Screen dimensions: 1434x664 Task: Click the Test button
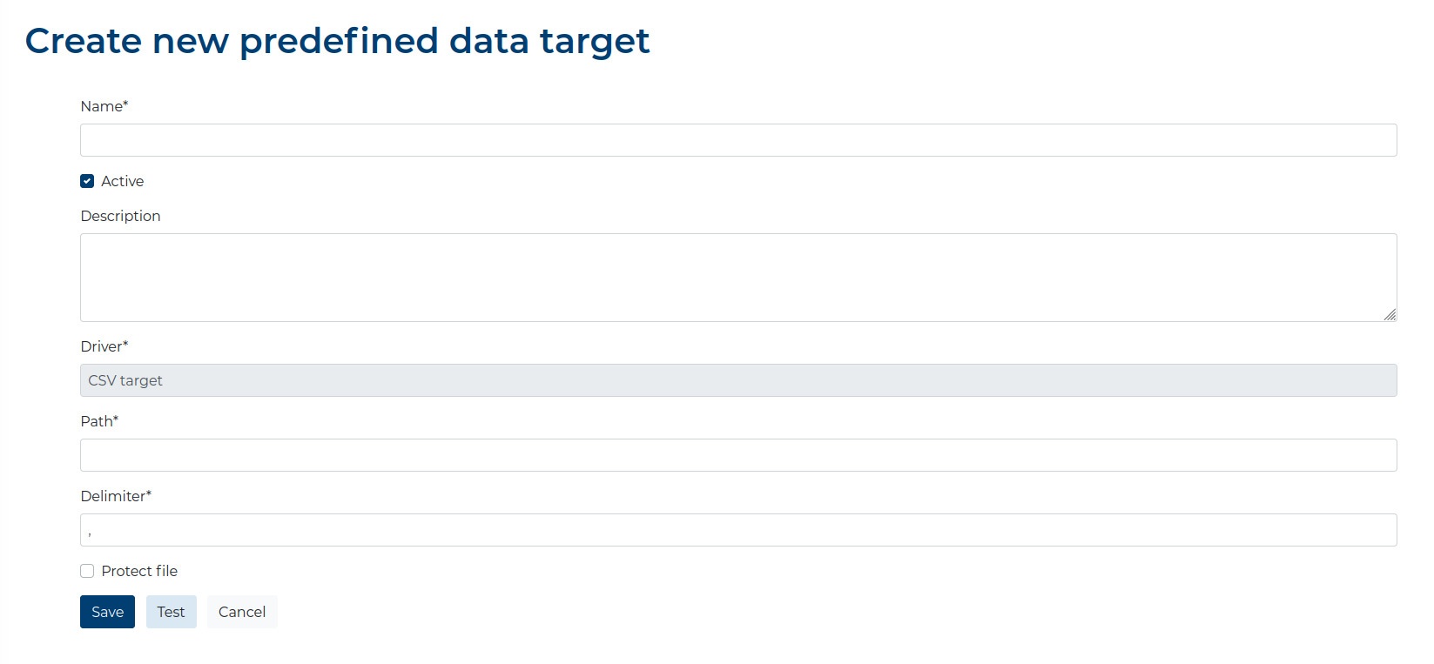(x=171, y=612)
